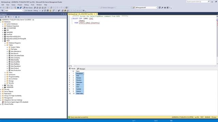218x122 pixels.
Task: Toggle Include Actual Execution Plan
Action: point(54,11)
